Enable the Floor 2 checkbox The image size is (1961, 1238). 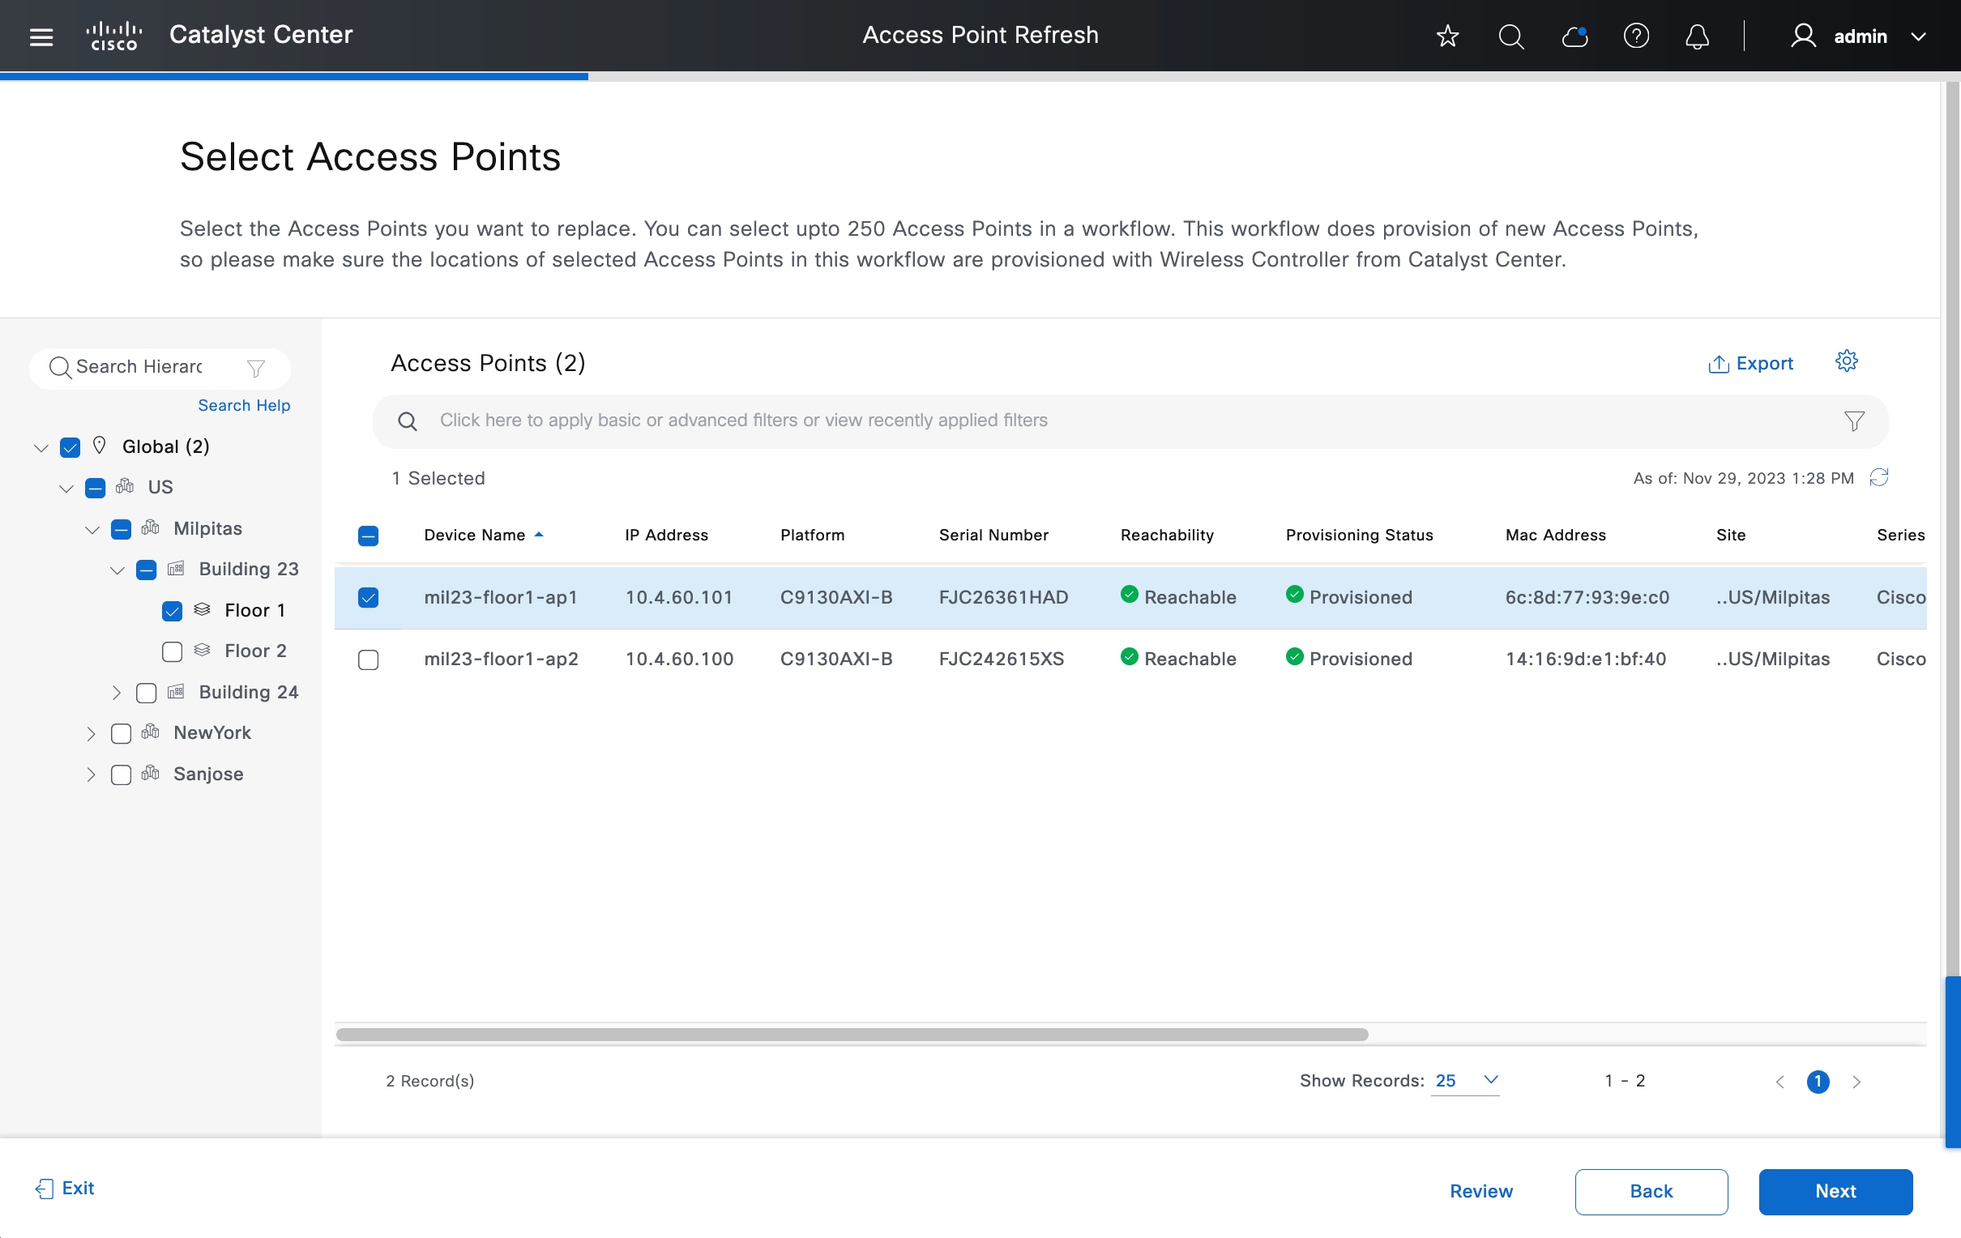click(x=172, y=651)
